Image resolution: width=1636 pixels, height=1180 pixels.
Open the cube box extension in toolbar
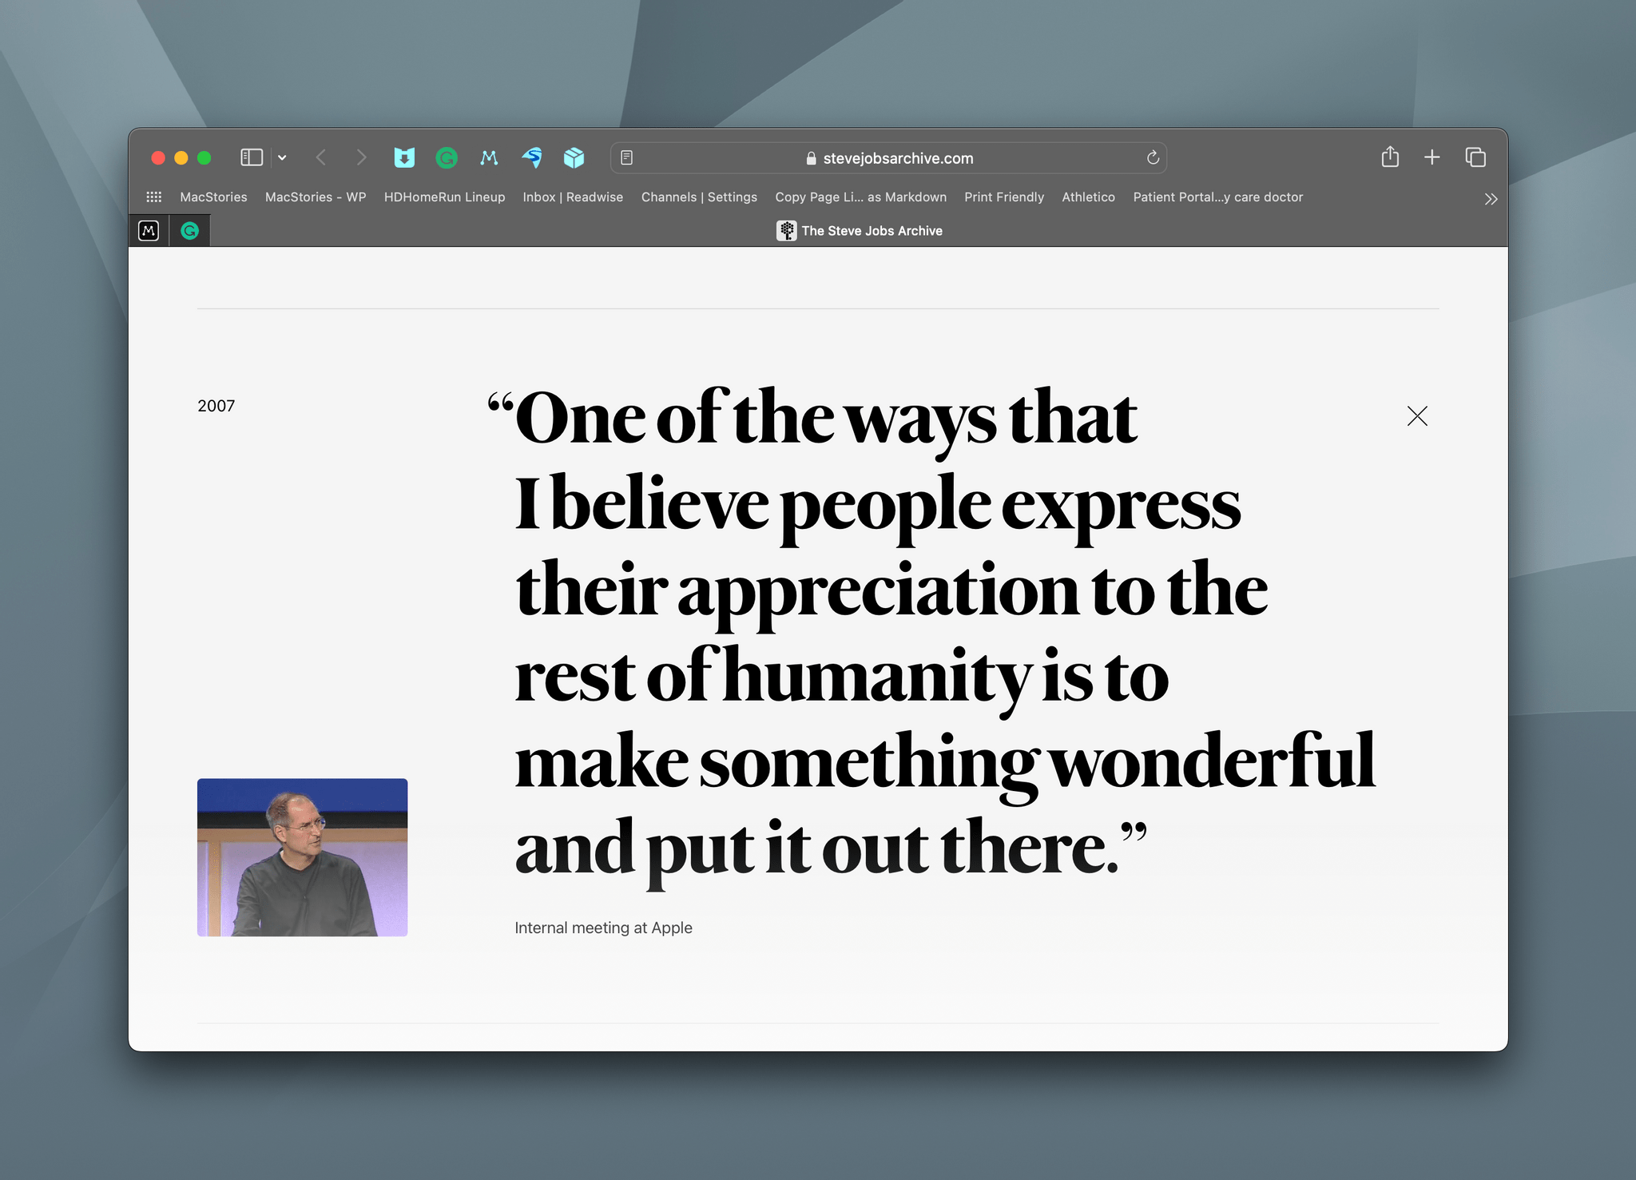574,157
